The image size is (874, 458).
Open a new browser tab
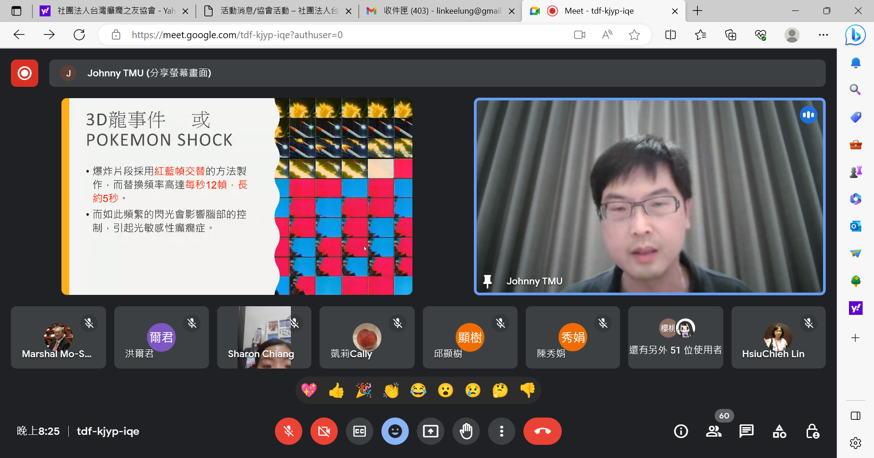(697, 11)
